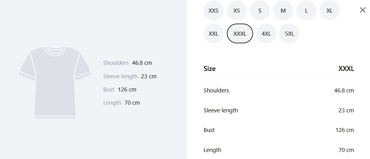Click the Length 70 cm diagram label
Screen dimensions: 370x159
pyautogui.click(x=122, y=103)
